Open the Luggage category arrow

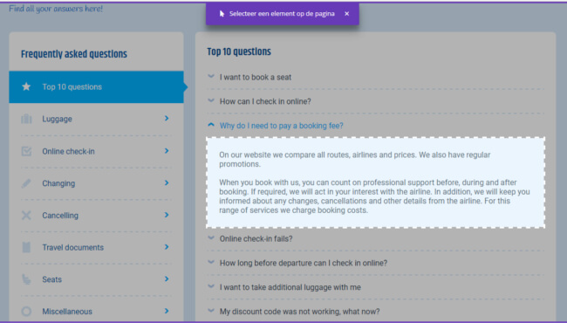click(167, 118)
